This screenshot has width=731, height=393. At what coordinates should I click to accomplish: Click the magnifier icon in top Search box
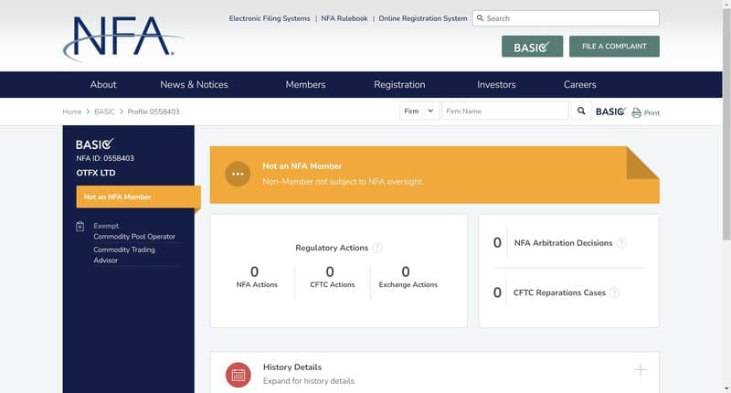click(480, 18)
